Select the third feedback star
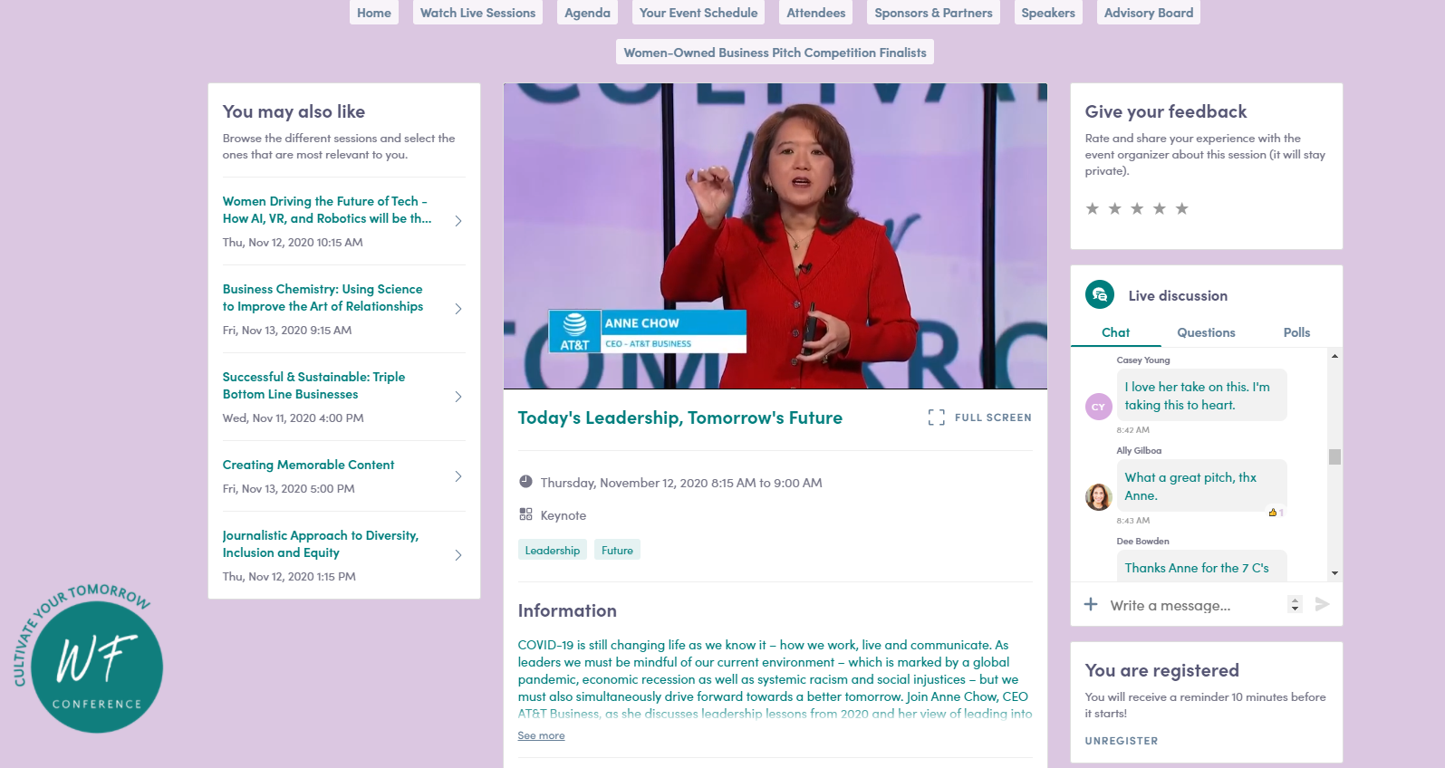Image resolution: width=1445 pixels, height=768 pixels. [1137, 209]
